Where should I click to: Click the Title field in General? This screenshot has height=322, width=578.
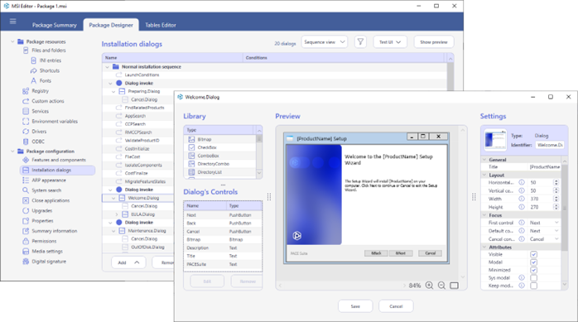point(545,167)
